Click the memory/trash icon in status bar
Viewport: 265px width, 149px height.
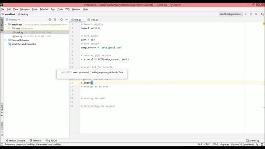(262, 144)
